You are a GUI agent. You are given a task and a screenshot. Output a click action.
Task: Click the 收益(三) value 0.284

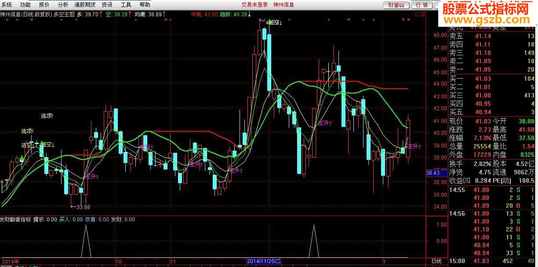(x=483, y=180)
